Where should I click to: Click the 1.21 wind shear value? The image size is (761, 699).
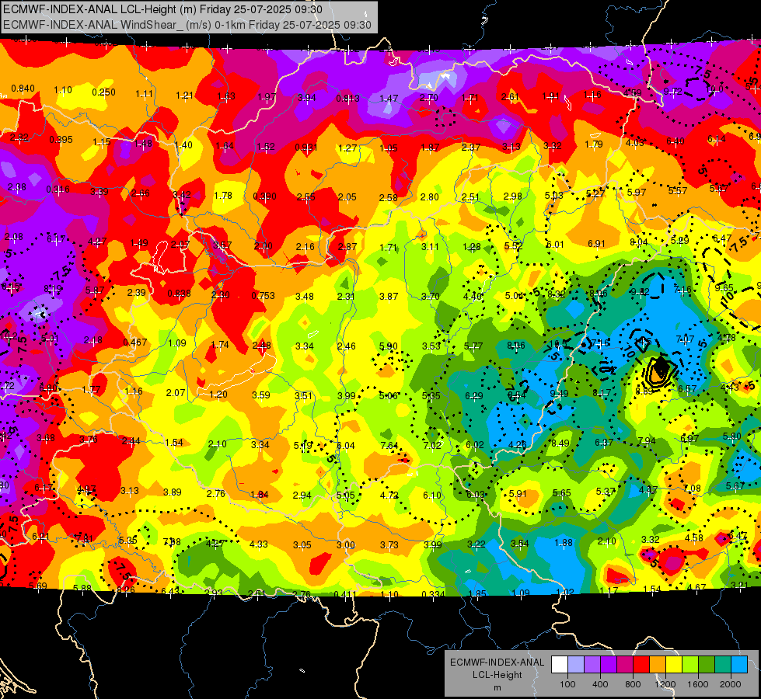(184, 95)
